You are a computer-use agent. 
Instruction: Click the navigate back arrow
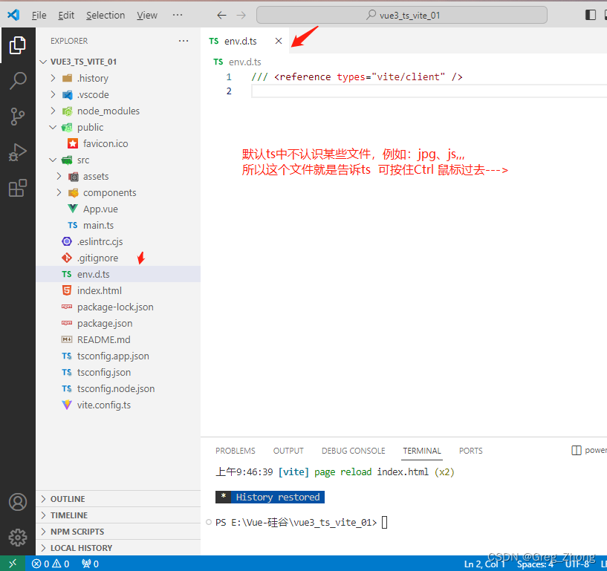[221, 14]
